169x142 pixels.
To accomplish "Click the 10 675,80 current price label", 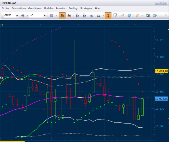I will click(x=162, y=99).
